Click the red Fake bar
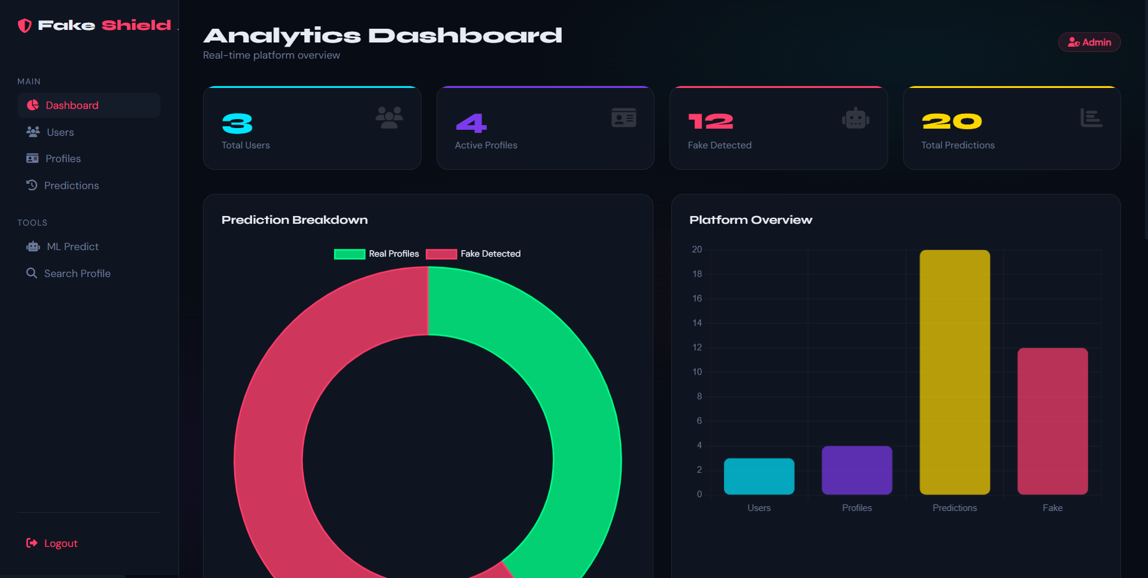The width and height of the screenshot is (1148, 578). point(1053,421)
